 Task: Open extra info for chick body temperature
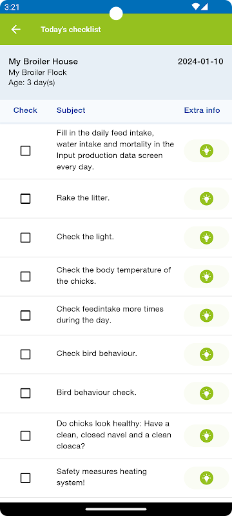click(206, 277)
